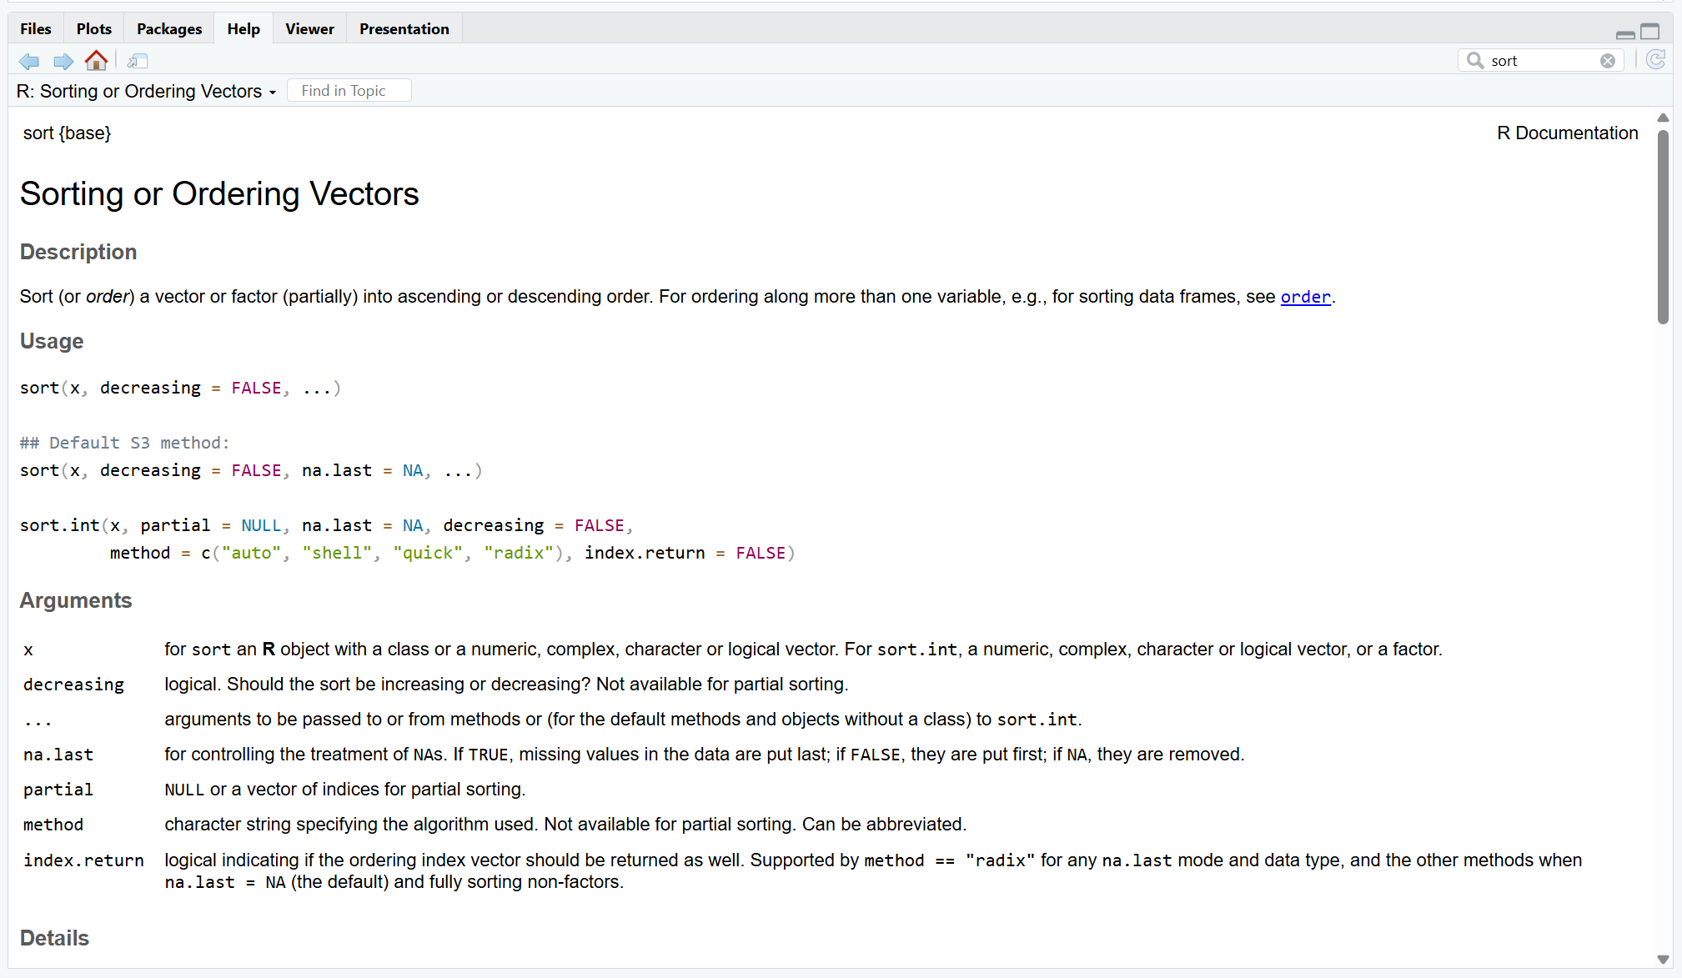The width and height of the screenshot is (1682, 978).
Task: Open the Viewer tab
Action: click(309, 29)
